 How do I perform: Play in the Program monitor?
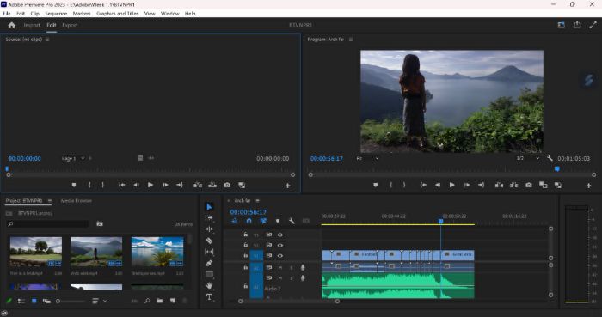coord(451,186)
